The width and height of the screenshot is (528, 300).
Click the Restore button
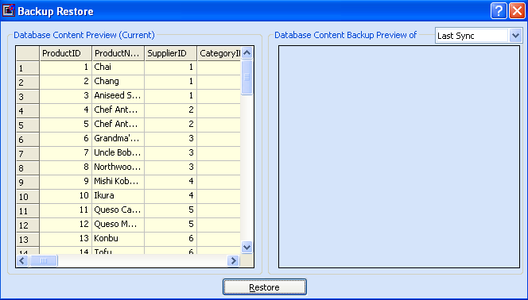click(264, 287)
